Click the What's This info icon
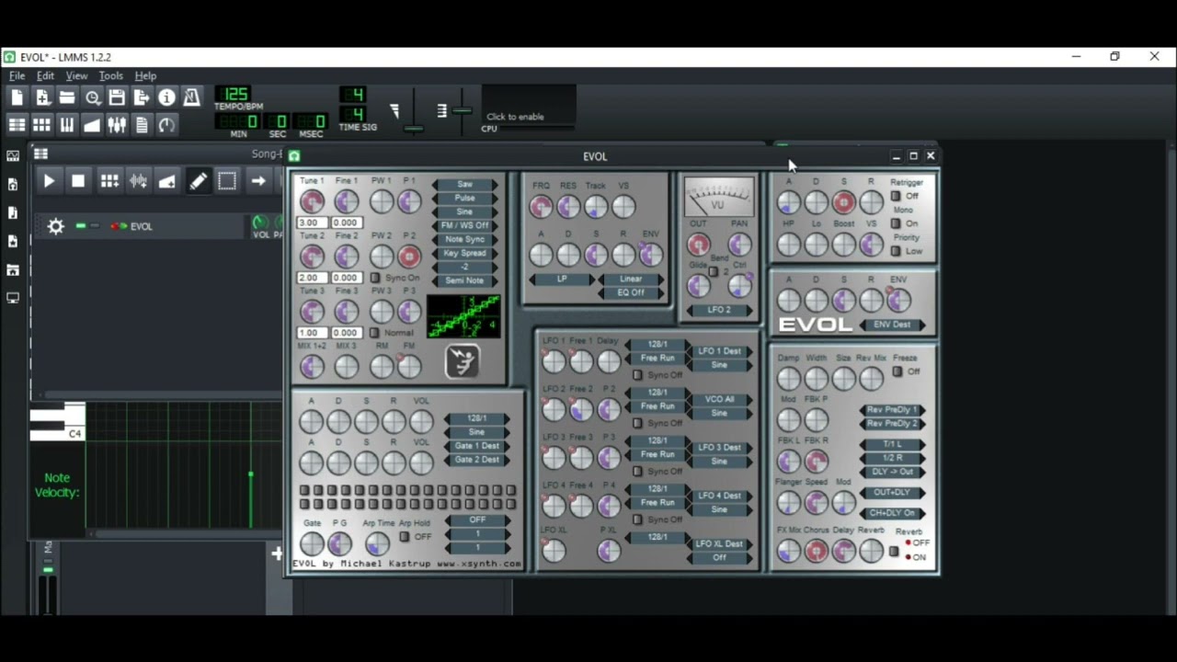The image size is (1177, 662). [166, 97]
